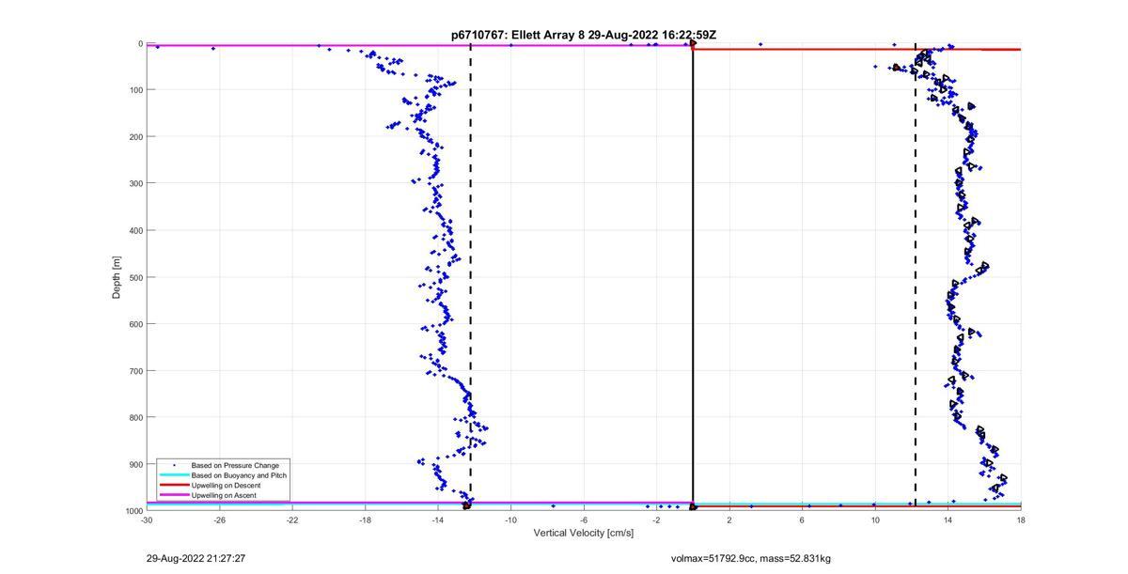Click the depth tick label 900

point(135,464)
